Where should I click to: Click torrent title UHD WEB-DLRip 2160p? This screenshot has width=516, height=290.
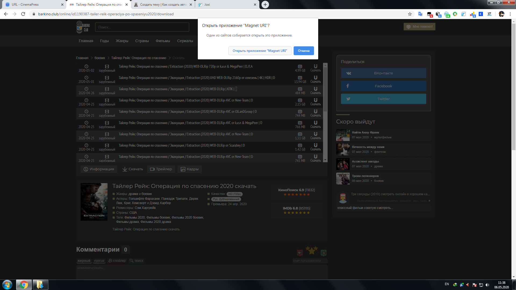pyautogui.click(x=197, y=78)
